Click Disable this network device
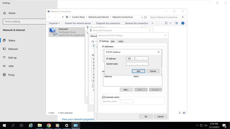Viewport: 230px width, 129px height. click(78, 23)
